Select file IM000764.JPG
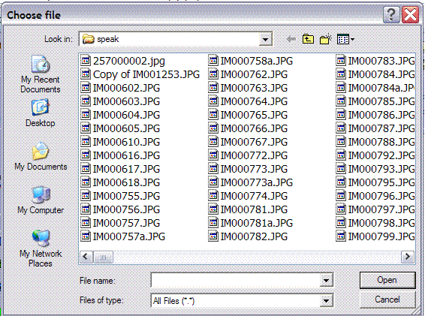Screen dimensions: 425x316 point(248,101)
